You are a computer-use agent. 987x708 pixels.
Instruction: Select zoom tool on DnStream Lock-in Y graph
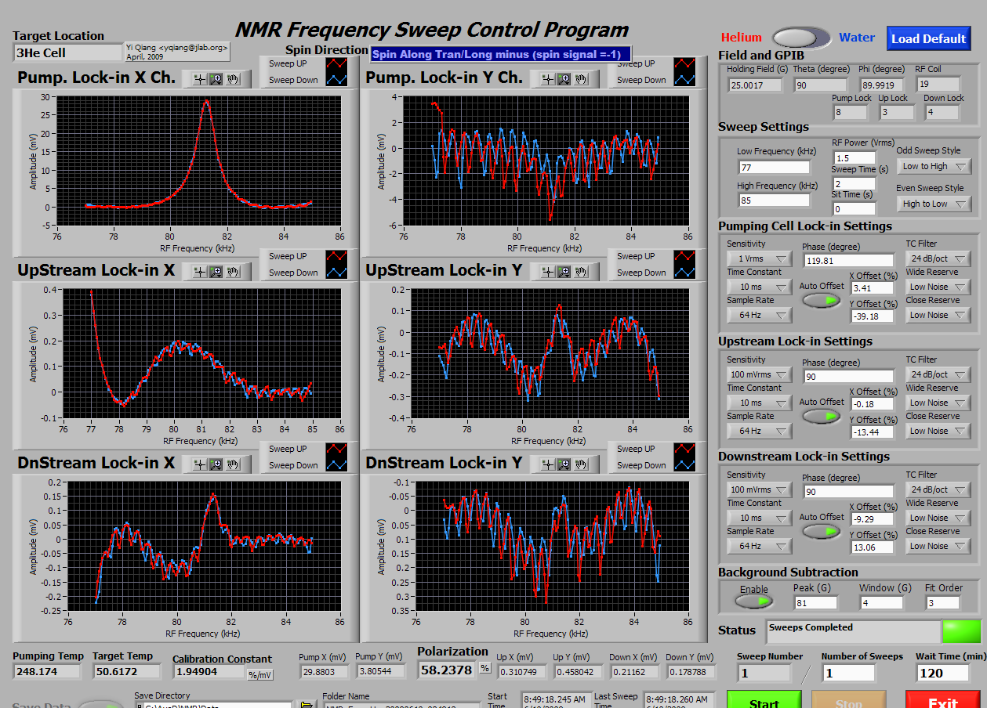[x=564, y=464]
